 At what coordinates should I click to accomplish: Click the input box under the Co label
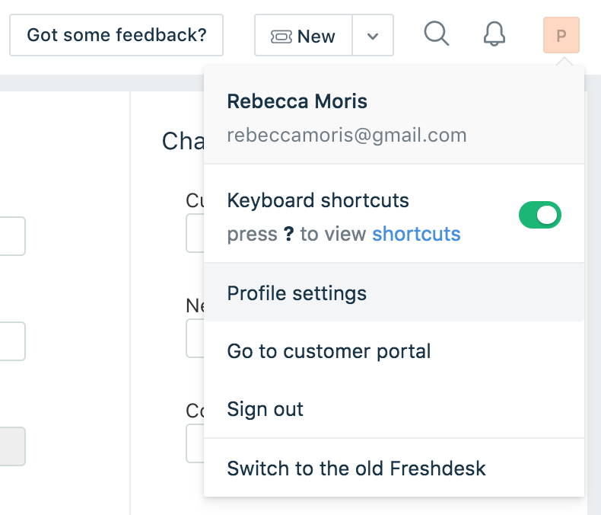pos(195,443)
